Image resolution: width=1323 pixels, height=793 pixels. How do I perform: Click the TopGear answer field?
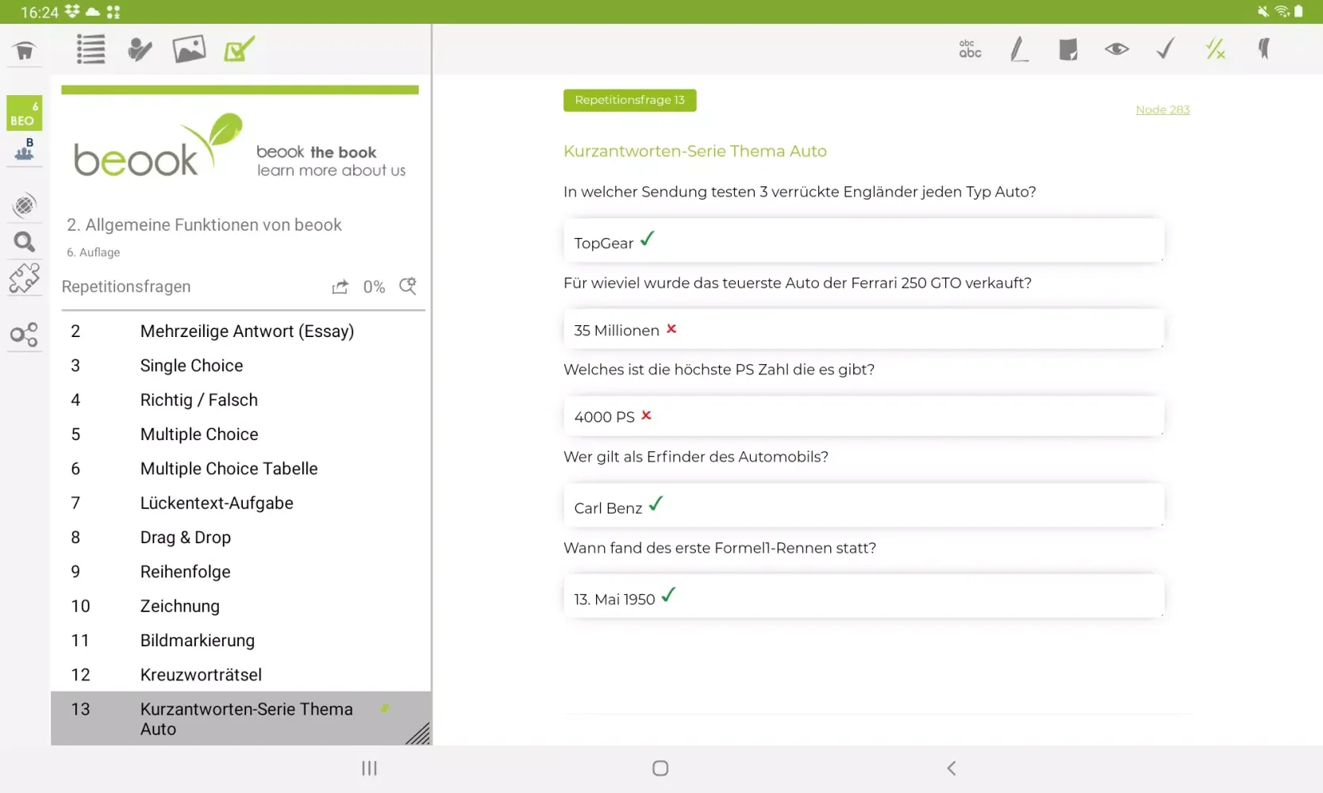point(863,240)
